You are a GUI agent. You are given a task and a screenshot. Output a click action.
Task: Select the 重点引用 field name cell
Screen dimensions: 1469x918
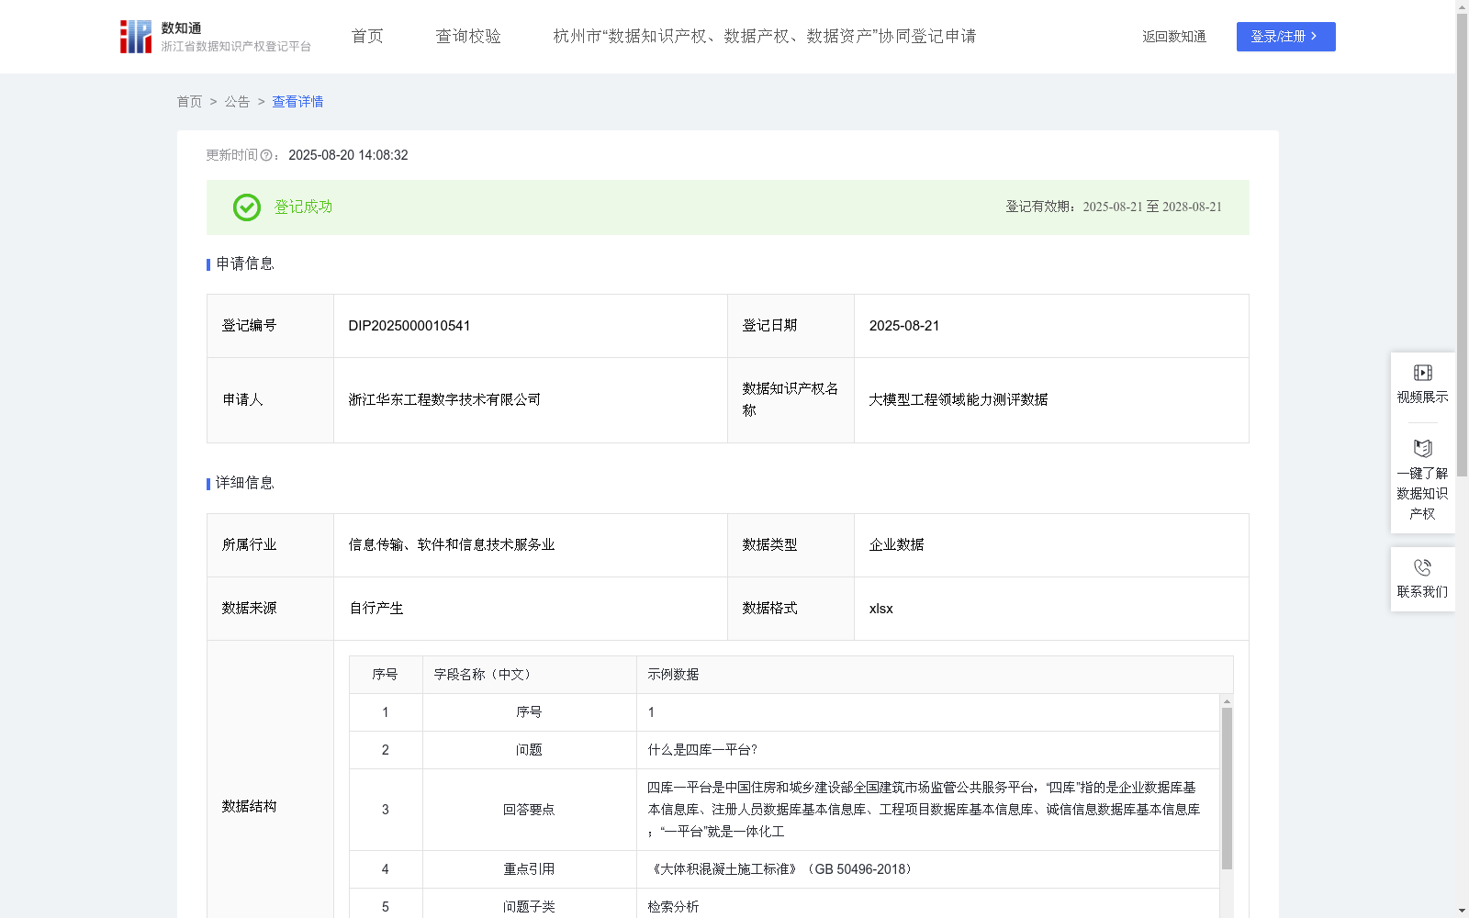tap(529, 869)
